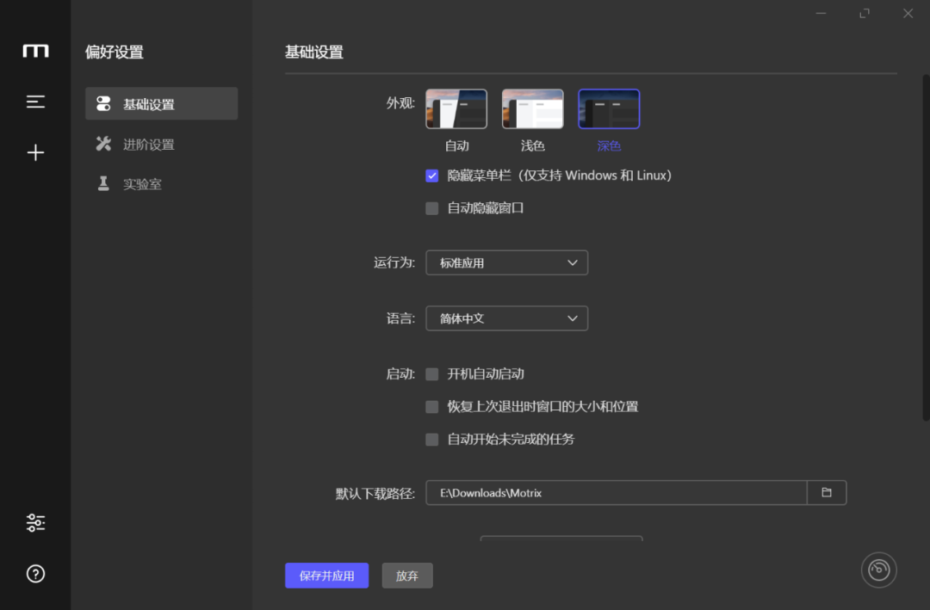The width and height of the screenshot is (930, 610).
Task: Check 恢复上次退出时窗口的大小和位置
Action: tap(431, 407)
